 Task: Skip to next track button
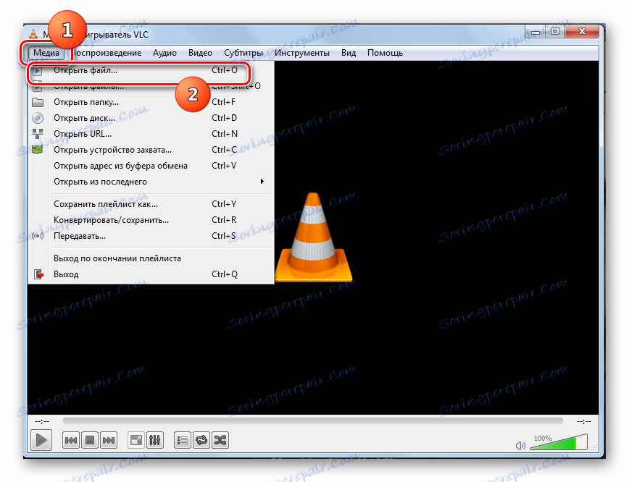(x=108, y=441)
